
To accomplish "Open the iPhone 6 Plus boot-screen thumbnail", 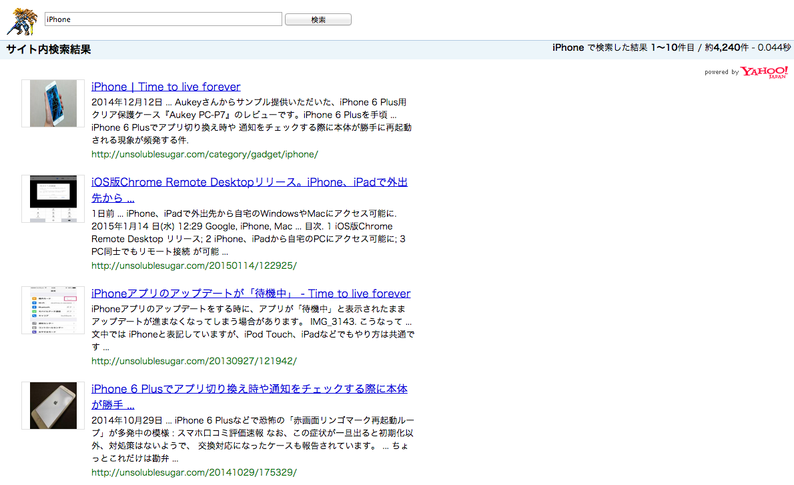I will 53,406.
